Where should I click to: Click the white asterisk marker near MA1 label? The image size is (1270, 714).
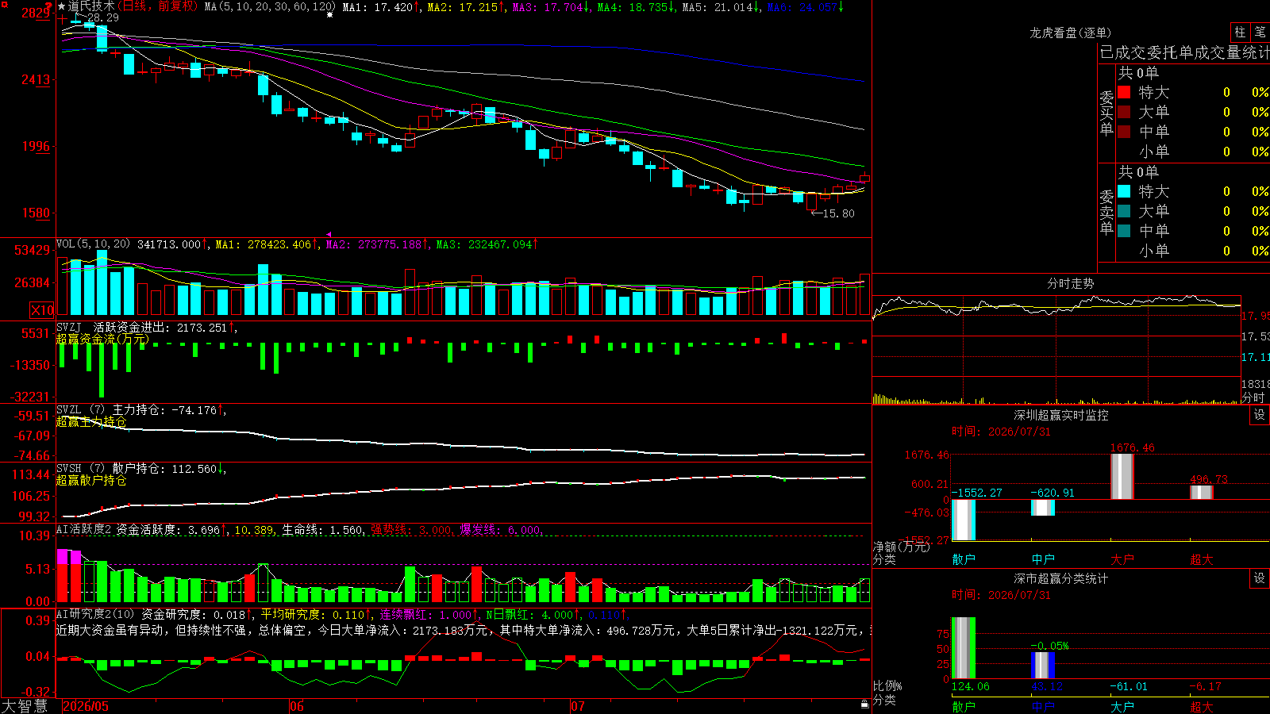tap(329, 14)
